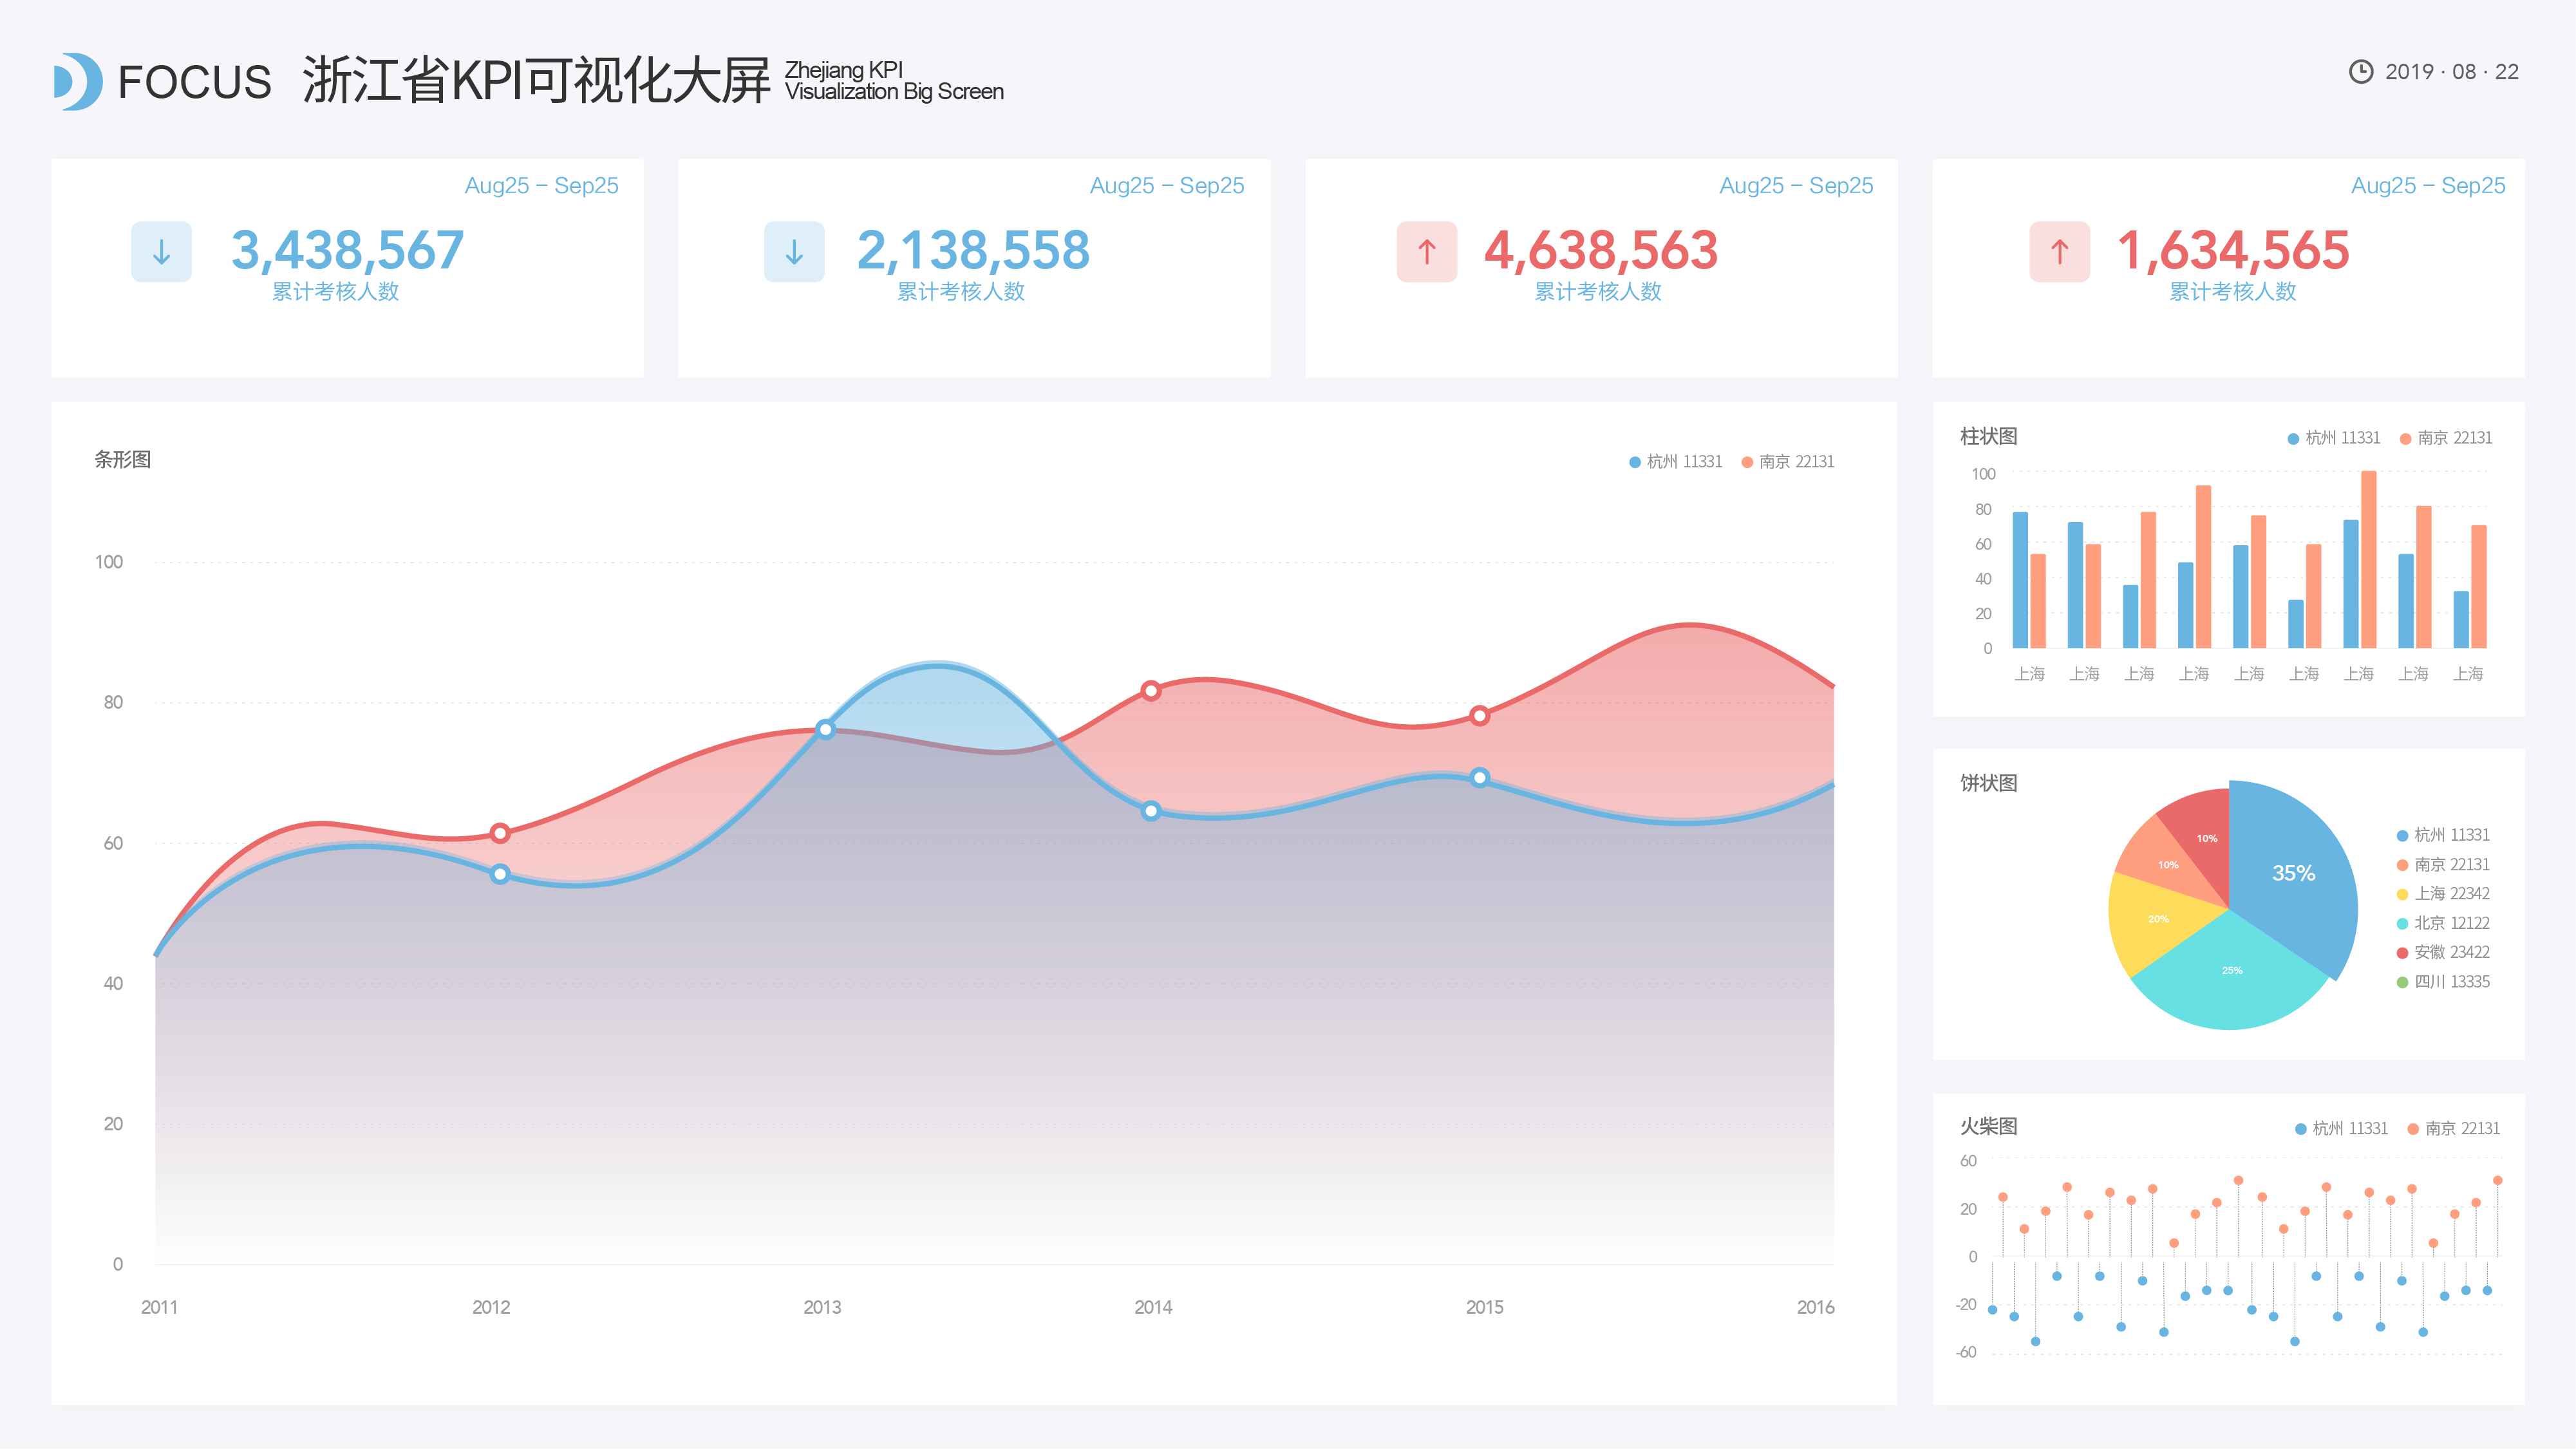Click the 累计考核人数 label on the 1,634,565 card
Image resolution: width=2576 pixels, height=1449 pixels.
click(x=2232, y=293)
